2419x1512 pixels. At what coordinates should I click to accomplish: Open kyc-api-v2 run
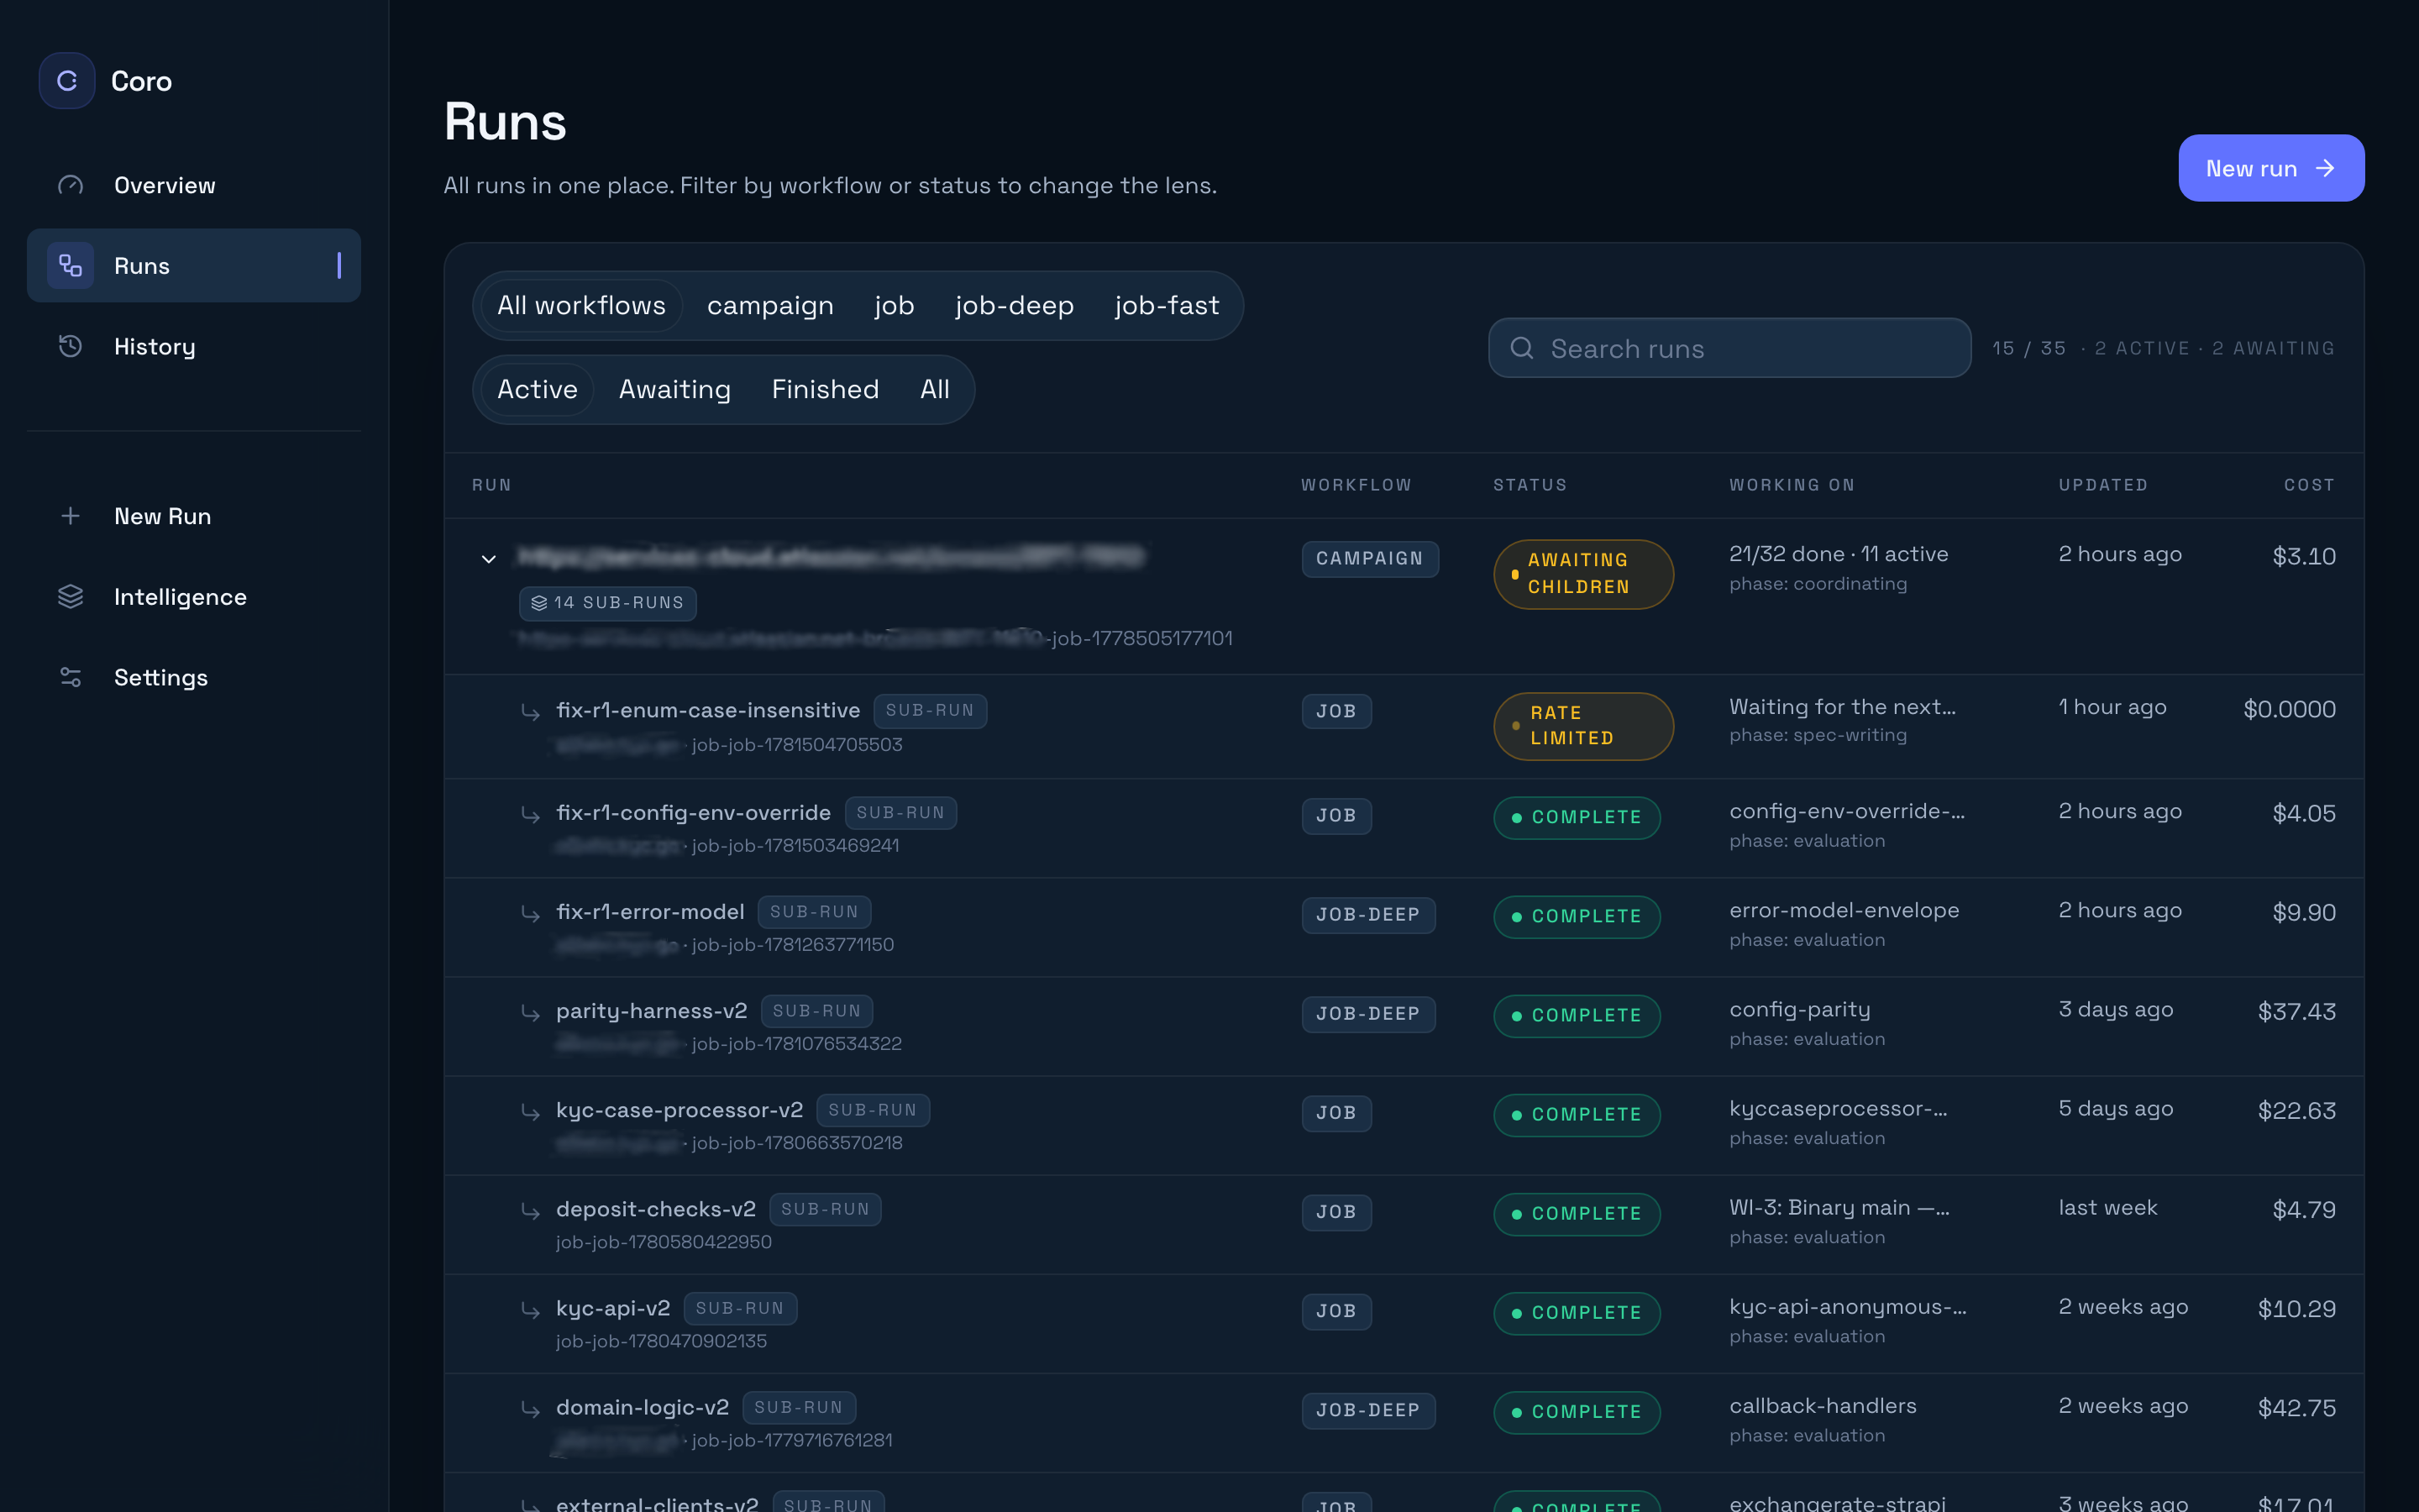coord(613,1308)
